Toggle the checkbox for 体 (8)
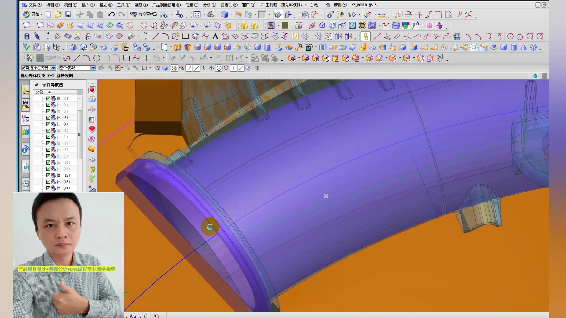566x318 pixels. [x=48, y=150]
